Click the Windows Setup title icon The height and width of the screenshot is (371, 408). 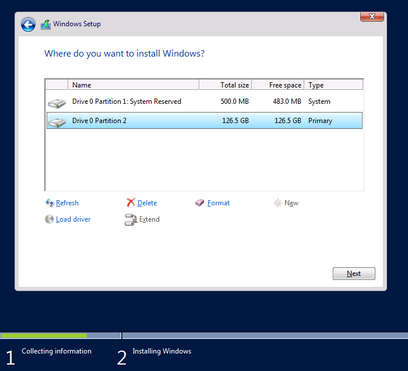pyautogui.click(x=45, y=24)
